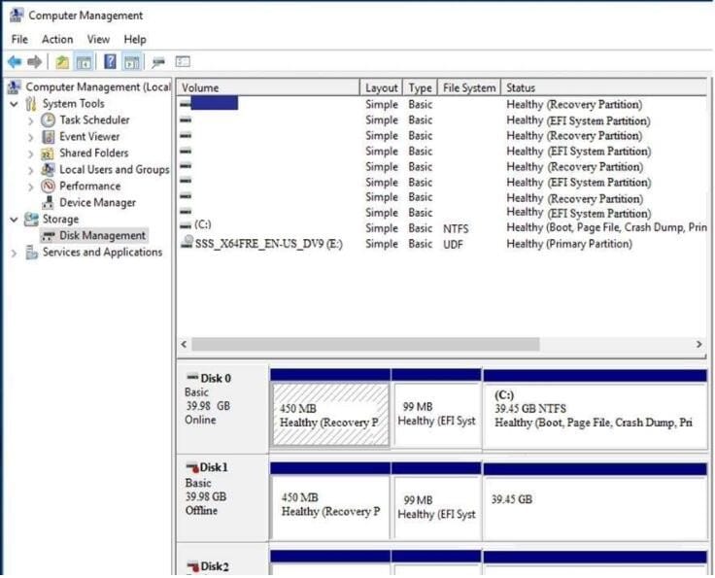The image size is (715, 578).
Task: Click the horizontal scrollbar right arrow
Action: 698,345
